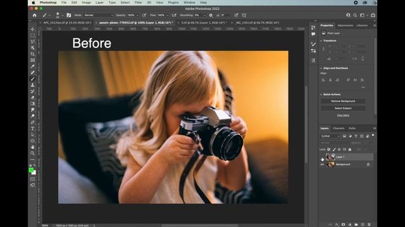Switch to the Adjustments tab
Viewport: 405px width, 227px height.
346,25
